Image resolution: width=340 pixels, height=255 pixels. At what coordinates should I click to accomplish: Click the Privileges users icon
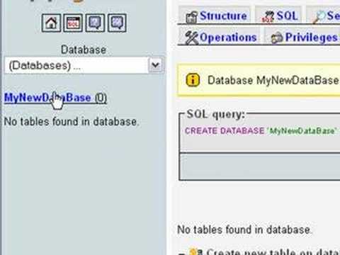277,38
